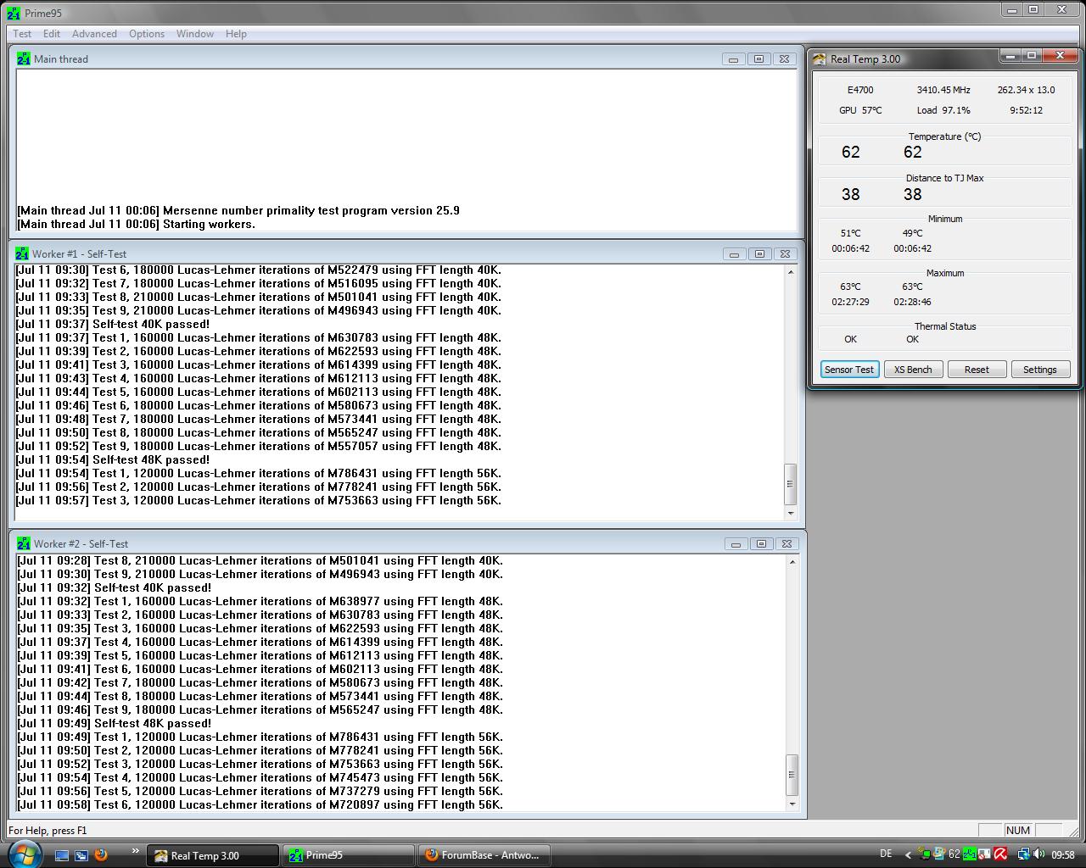Click the Worker #2 scrollbar thumb
The image size is (1086, 868).
pos(792,775)
